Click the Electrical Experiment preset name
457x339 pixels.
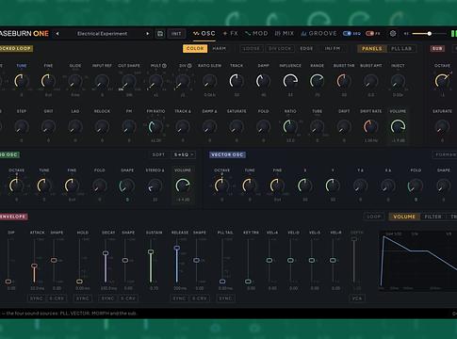(102, 34)
